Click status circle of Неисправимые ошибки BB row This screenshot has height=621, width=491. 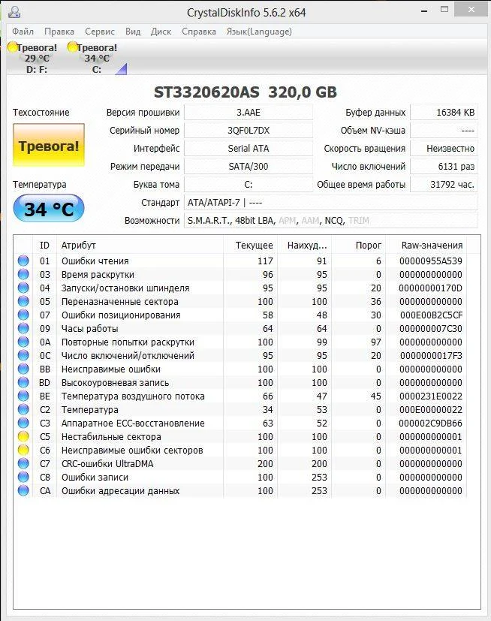pyautogui.click(x=23, y=369)
